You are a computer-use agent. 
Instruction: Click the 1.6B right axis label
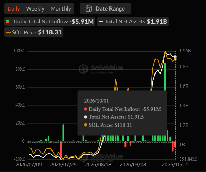(x=184, y=86)
